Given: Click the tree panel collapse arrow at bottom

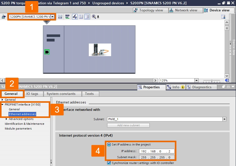Looking at the screenshot, I should (x=51, y=163).
